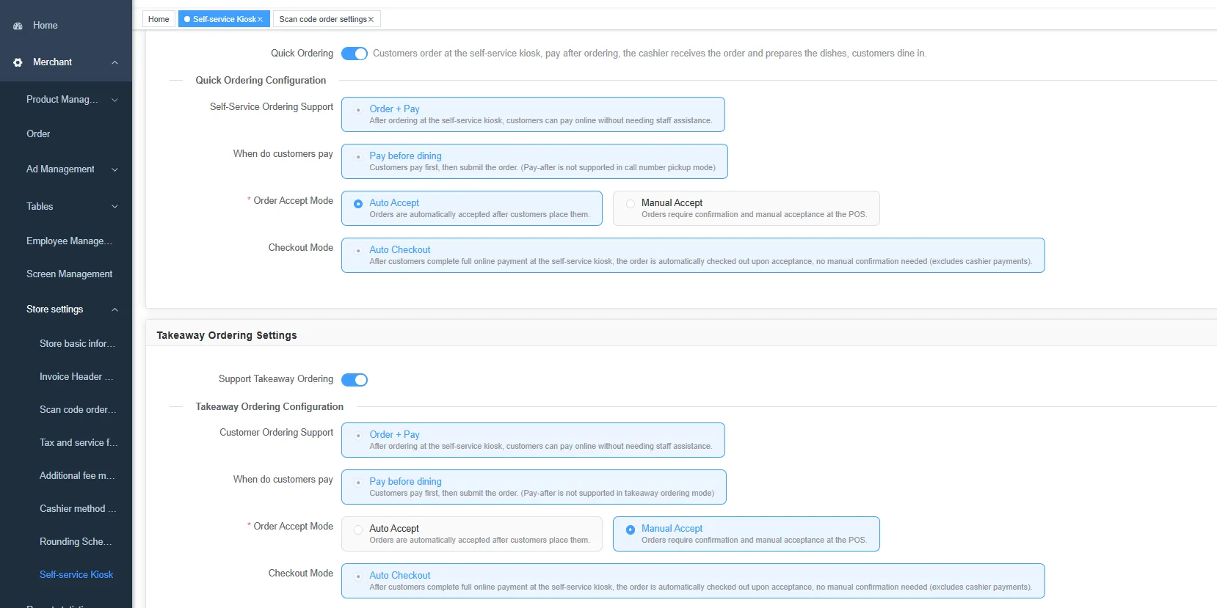
Task: Select Manual Accept under Takeaway Ordering Configuration
Action: [746, 534]
